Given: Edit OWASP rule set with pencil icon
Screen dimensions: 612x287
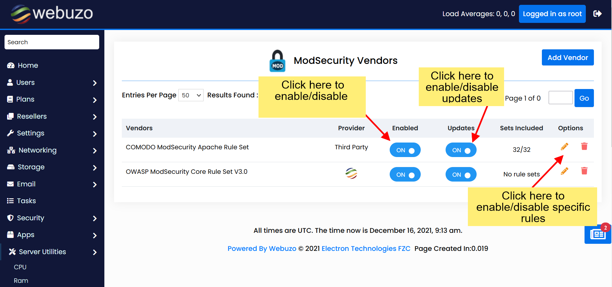Looking at the screenshot, I should tap(565, 171).
